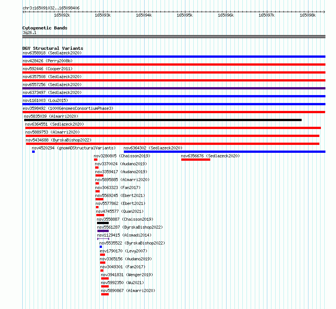Click the purple bar of nsv6557256
This screenshot has width=336, height=309.
[x=174, y=88]
